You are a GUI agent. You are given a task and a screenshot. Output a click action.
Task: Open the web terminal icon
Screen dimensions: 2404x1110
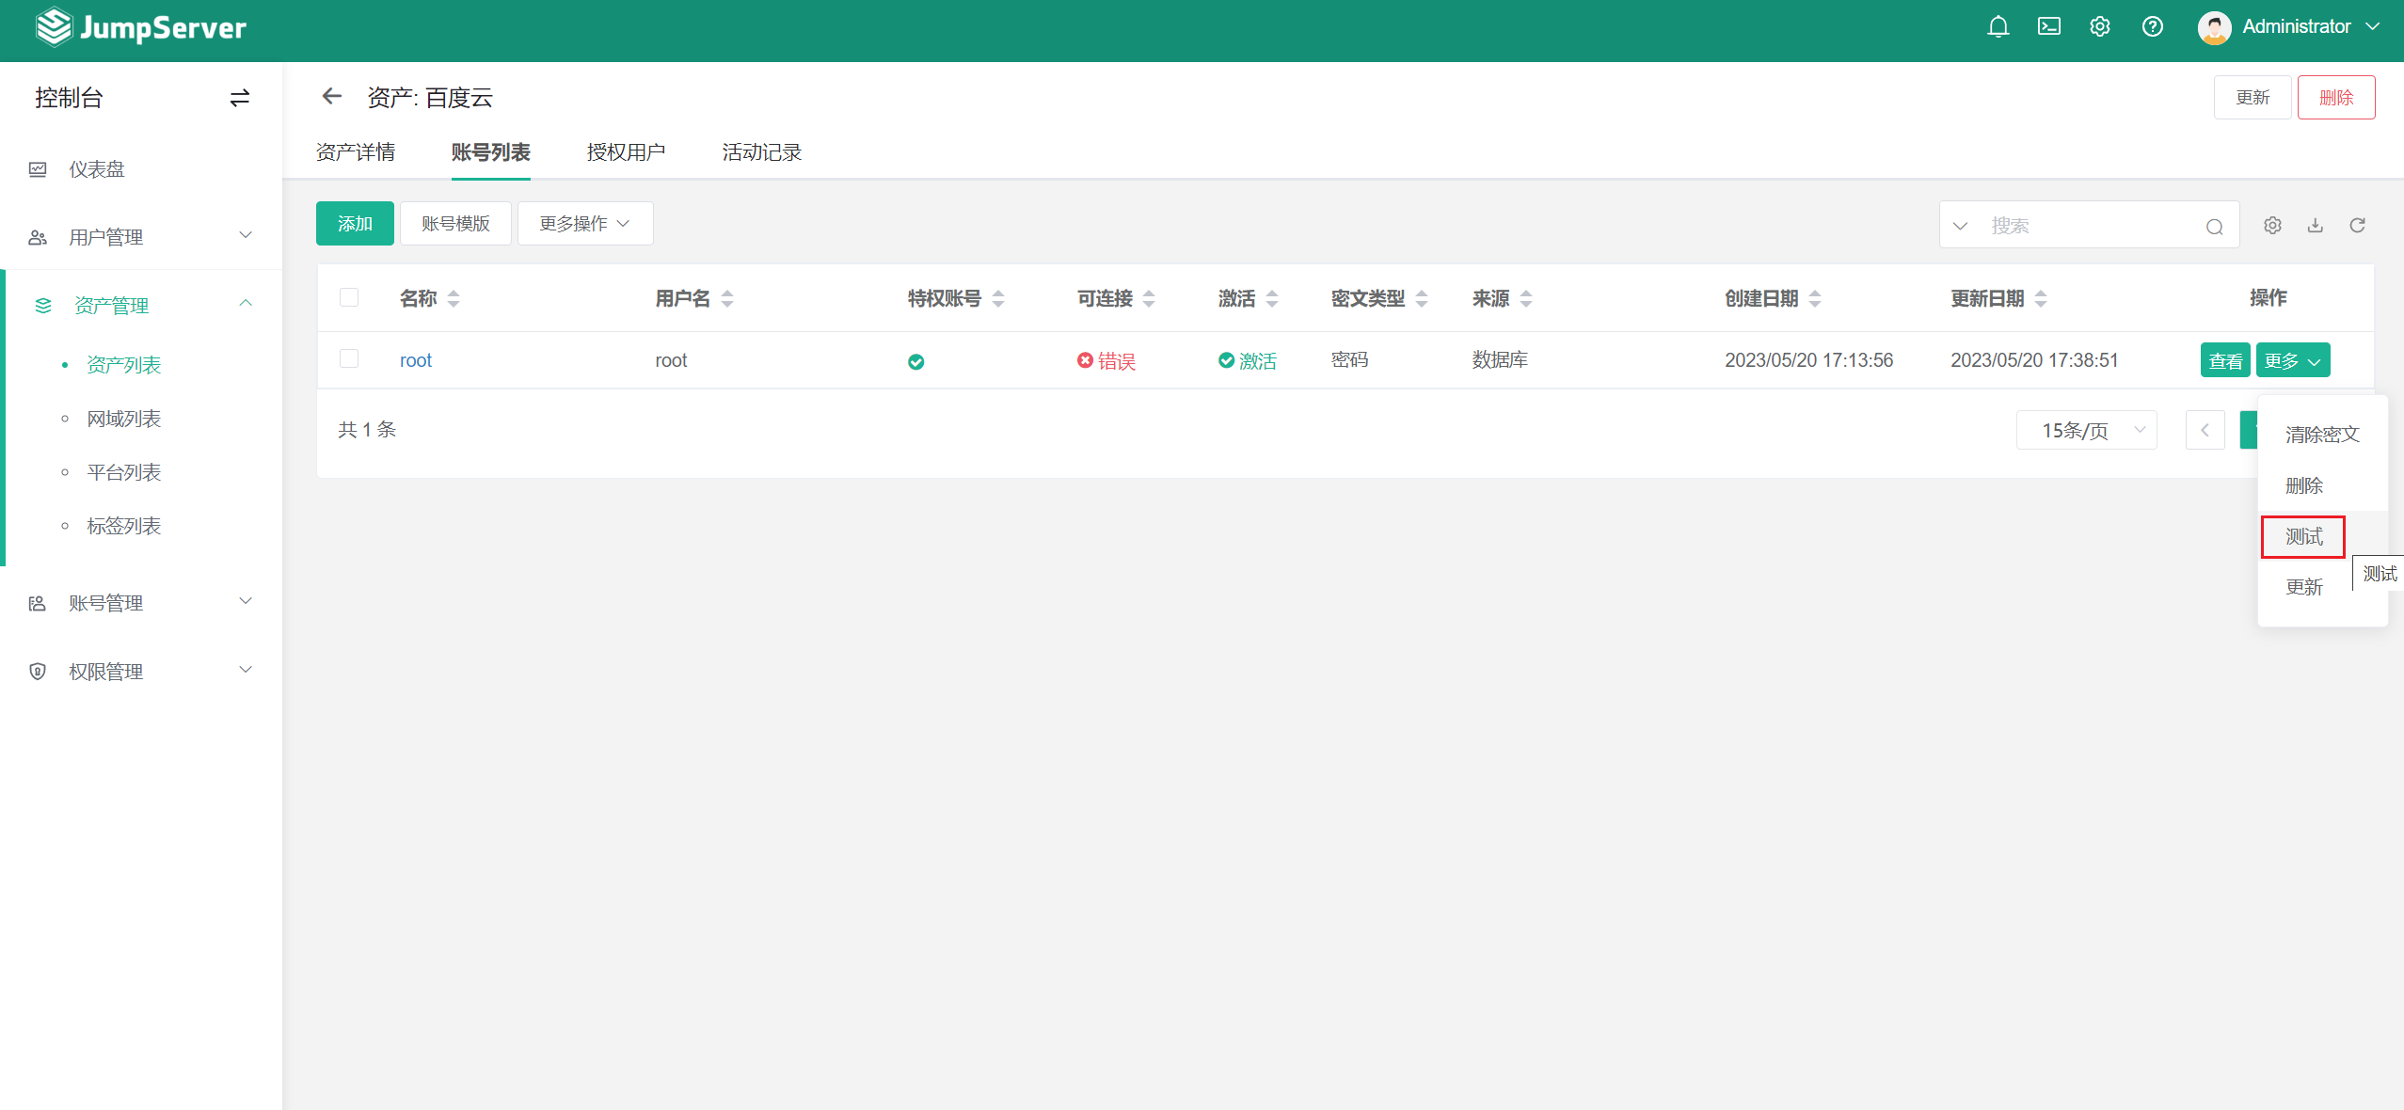2048,26
